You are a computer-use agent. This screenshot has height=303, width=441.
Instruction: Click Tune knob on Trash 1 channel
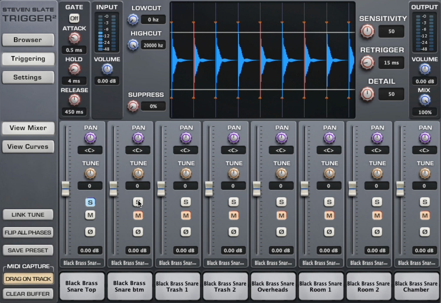click(186, 174)
